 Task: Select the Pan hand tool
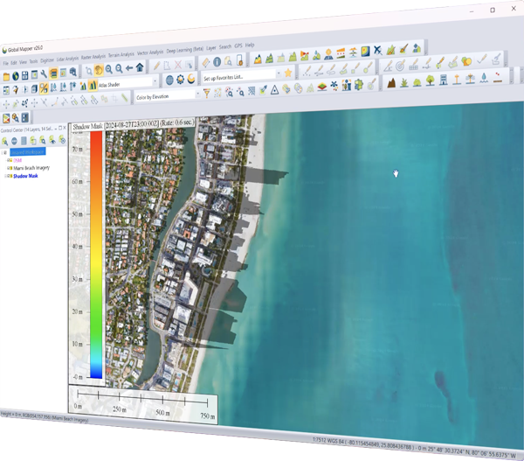99,70
